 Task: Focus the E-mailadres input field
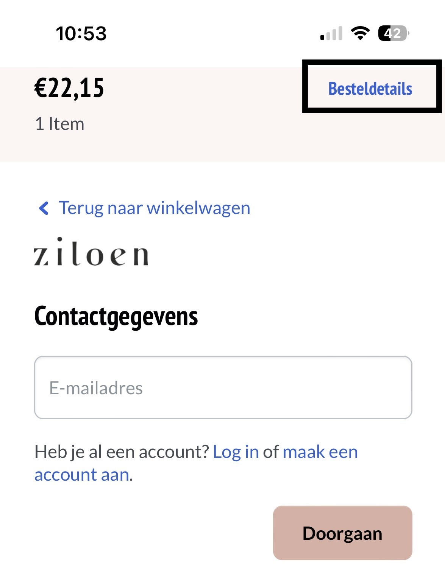pos(223,387)
